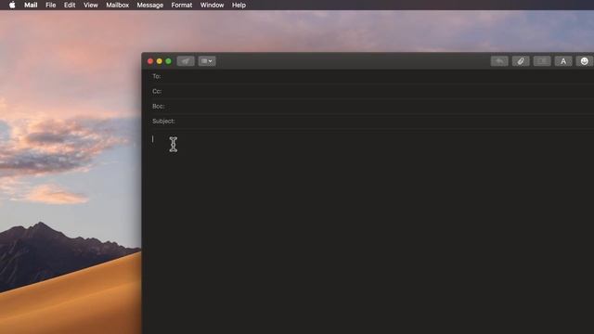This screenshot has width=594, height=334.
Task: Maximize compose window with green button
Action: pyautogui.click(x=169, y=61)
